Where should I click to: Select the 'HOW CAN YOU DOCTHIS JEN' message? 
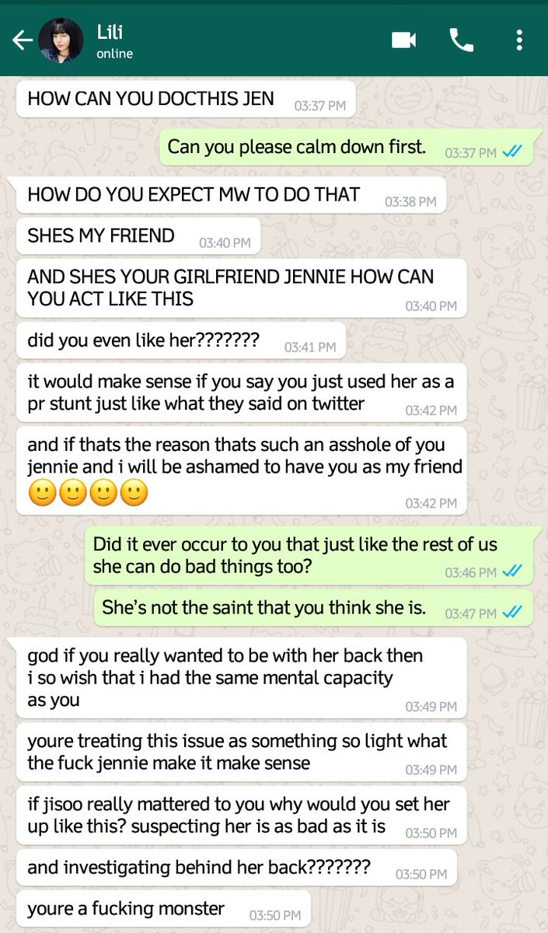coord(186,100)
